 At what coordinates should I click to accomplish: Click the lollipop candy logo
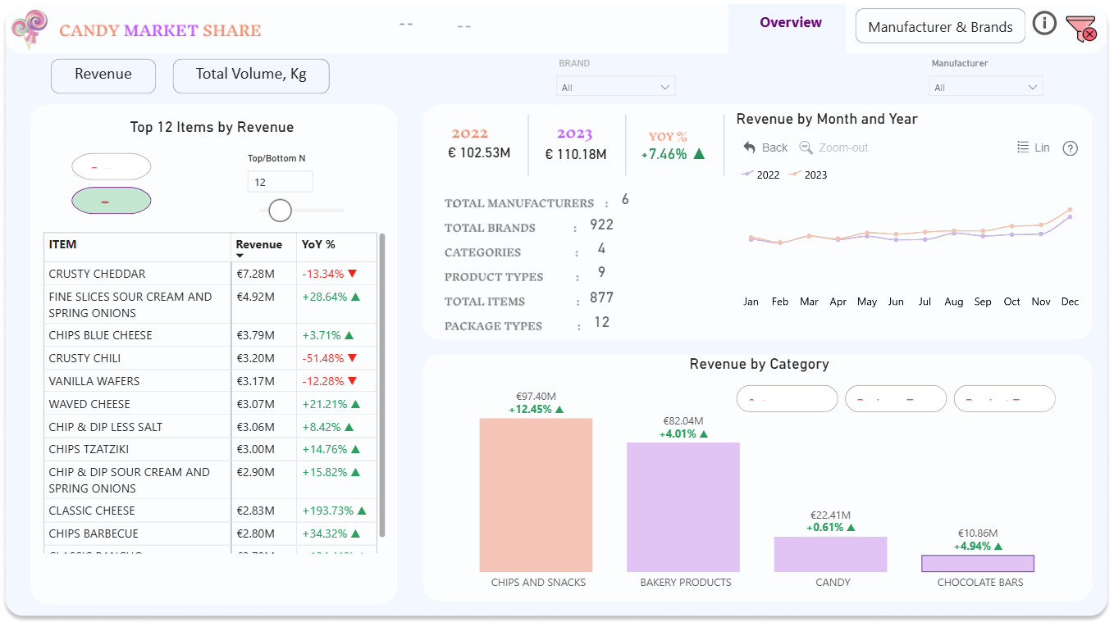(x=30, y=27)
